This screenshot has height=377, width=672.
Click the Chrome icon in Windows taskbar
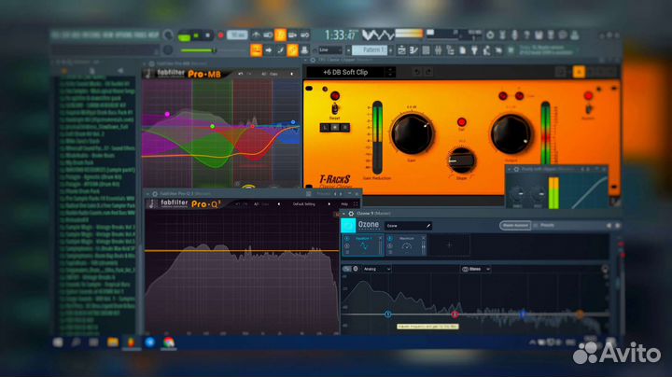[x=169, y=342]
